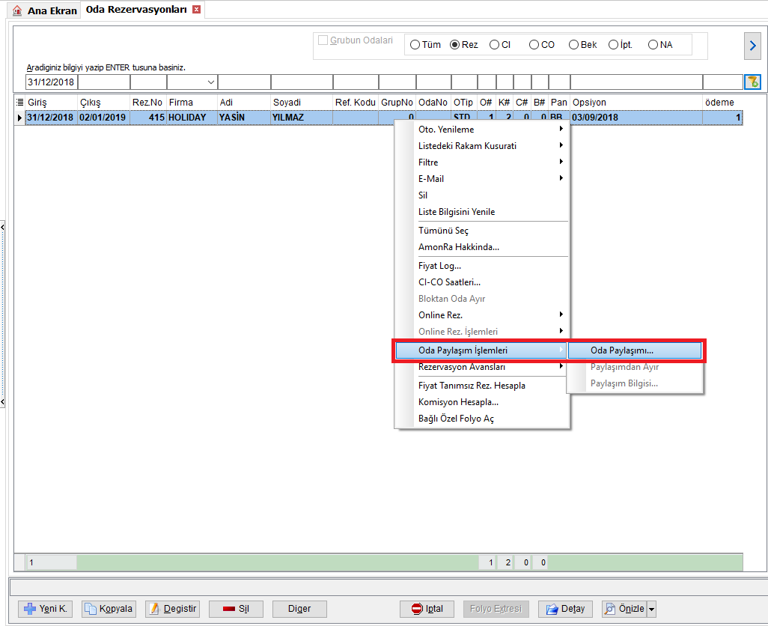
Task: Choose Oda Paylaşımı... submenu entry
Action: 635,350
